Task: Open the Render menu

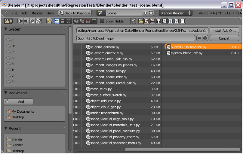Action: pyautogui.click(x=37, y=13)
